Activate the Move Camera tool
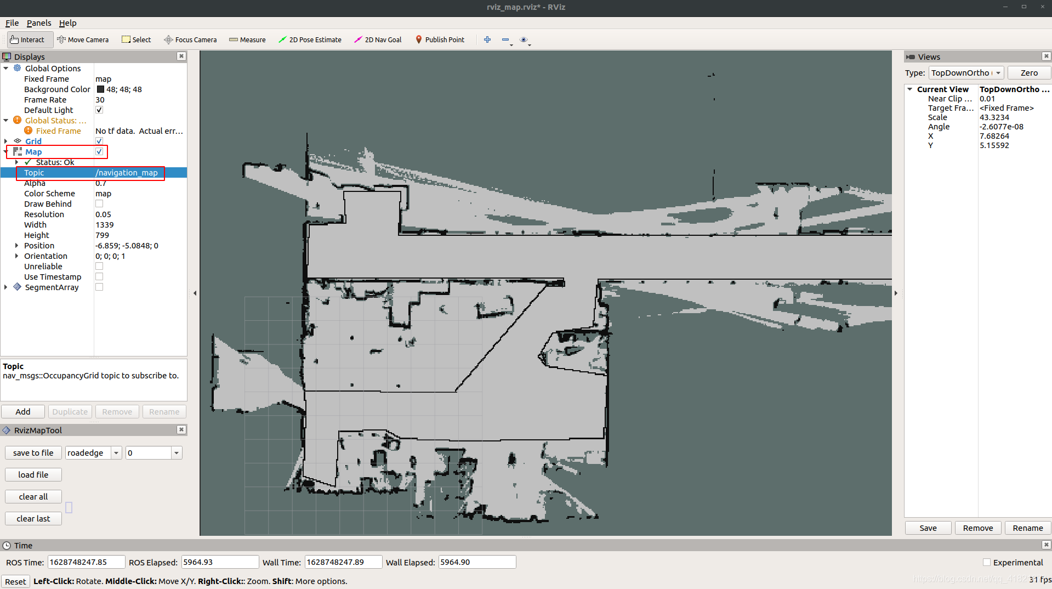 coord(83,39)
